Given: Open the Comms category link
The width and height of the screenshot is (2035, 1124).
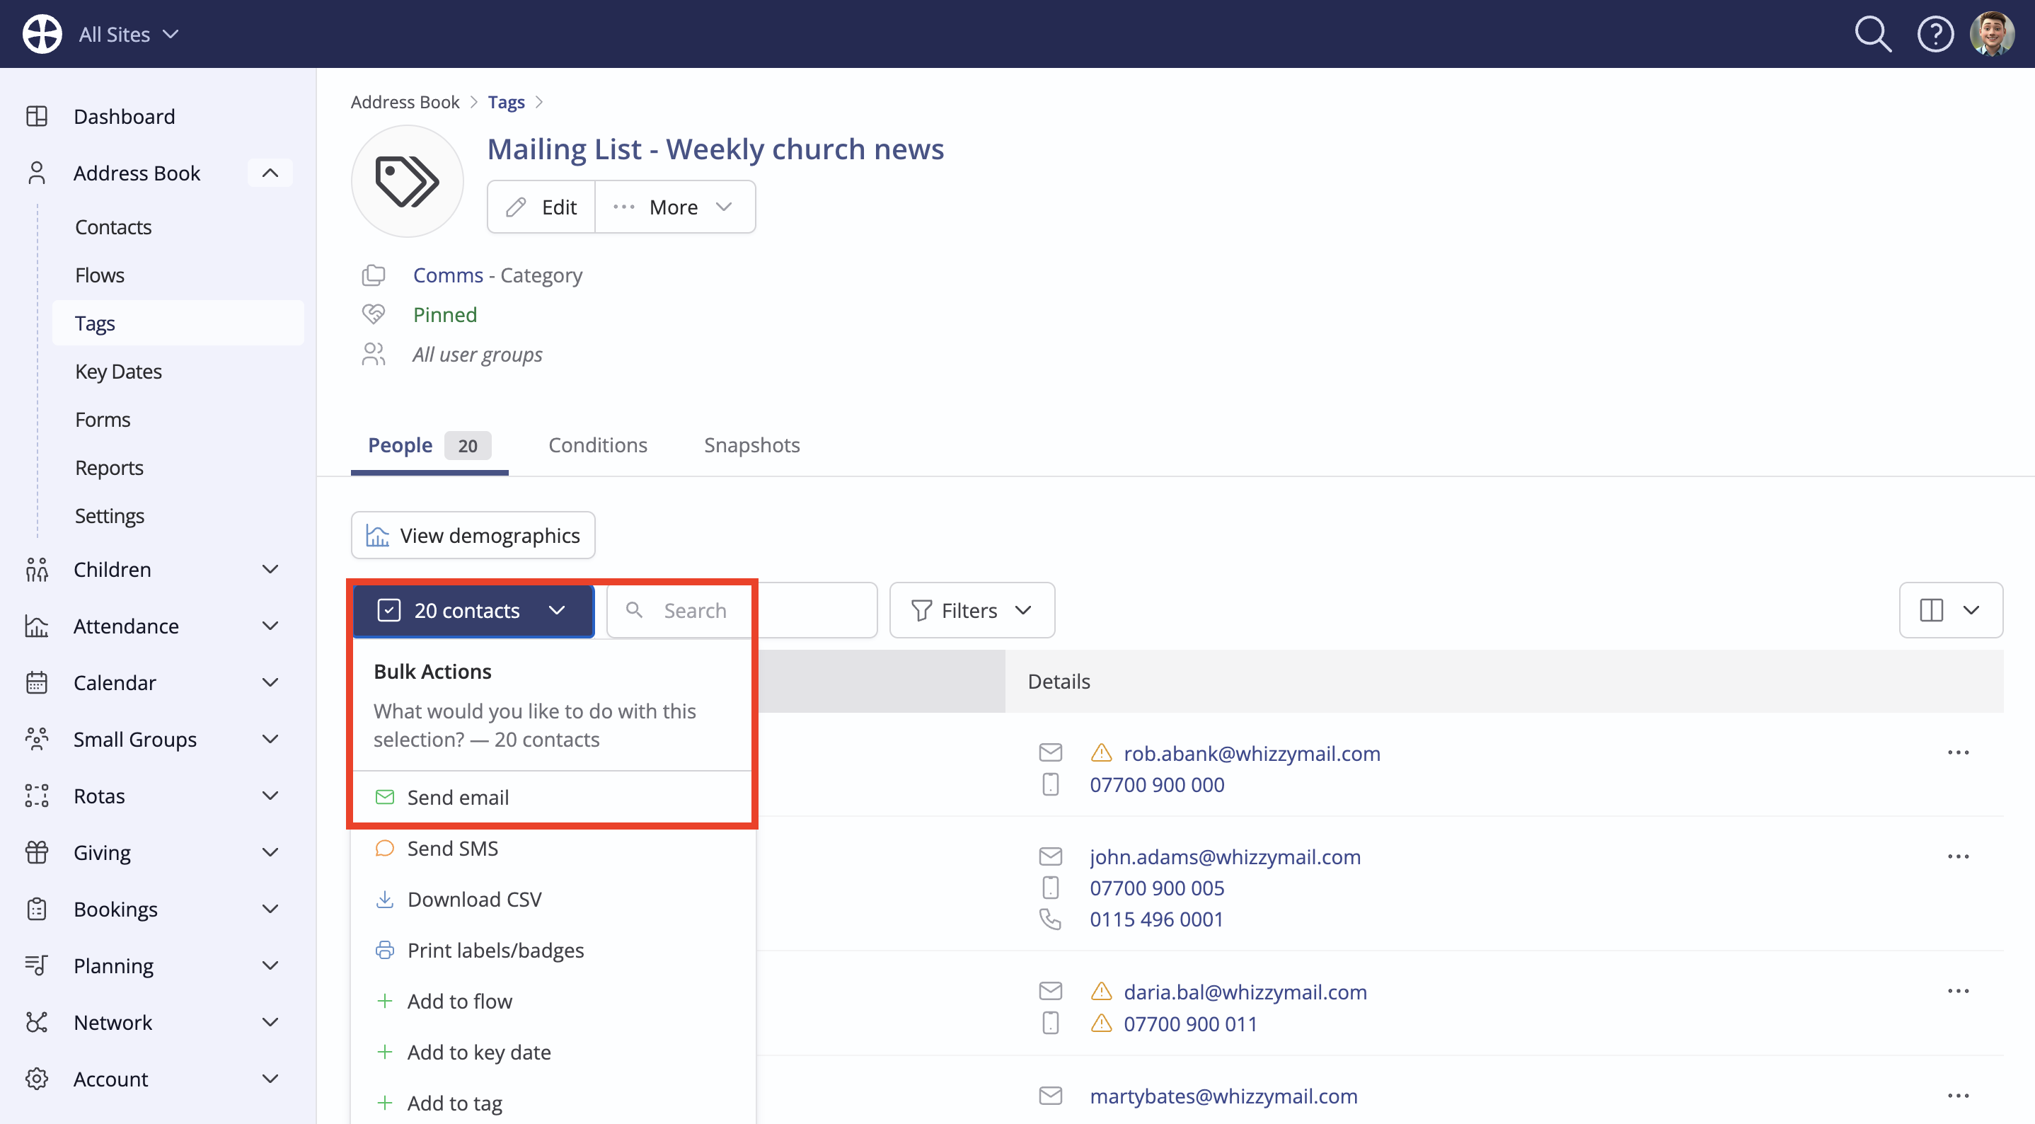Looking at the screenshot, I should pyautogui.click(x=448, y=275).
